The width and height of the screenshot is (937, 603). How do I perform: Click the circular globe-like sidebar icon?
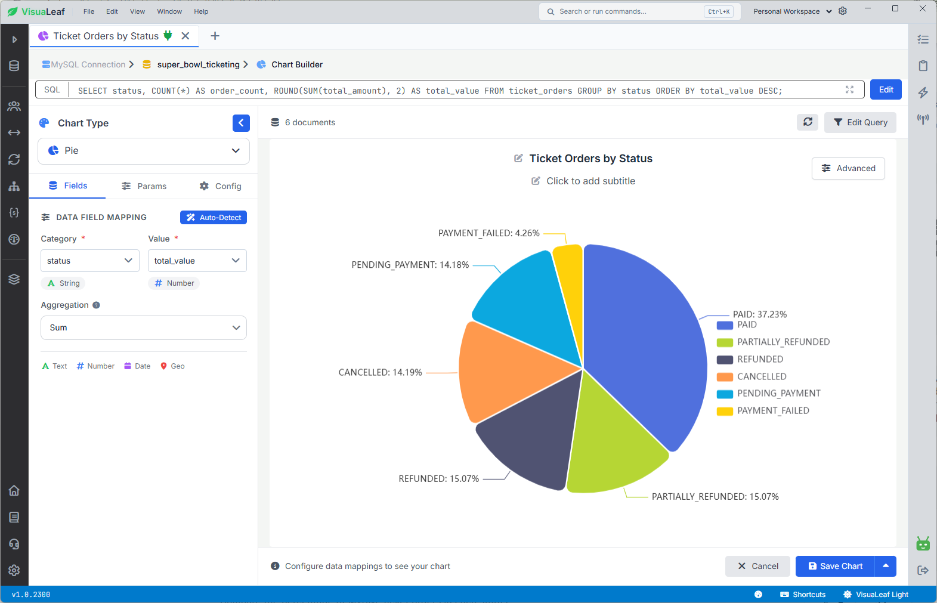tap(14, 239)
